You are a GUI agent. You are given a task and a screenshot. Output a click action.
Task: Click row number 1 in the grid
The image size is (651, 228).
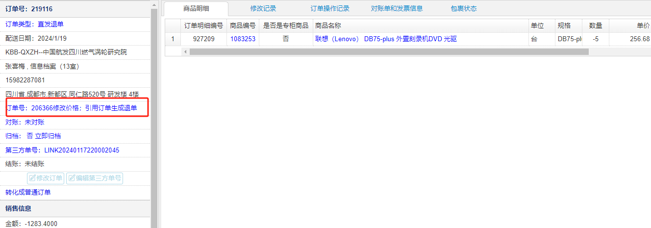(173, 39)
